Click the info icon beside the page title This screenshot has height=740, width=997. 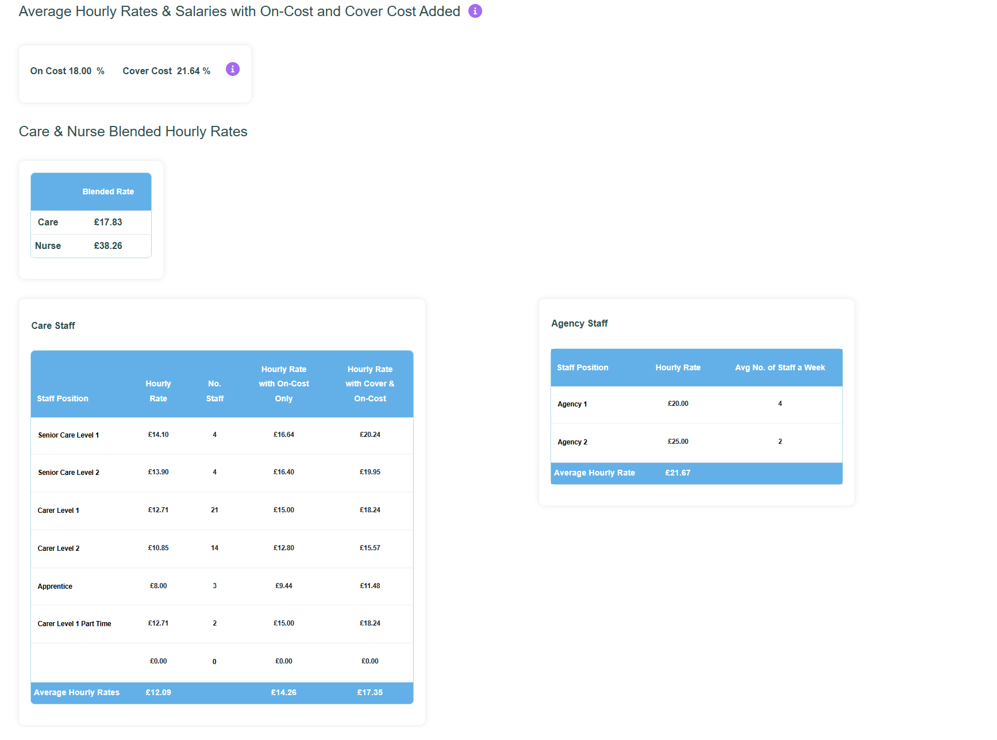[x=475, y=11]
